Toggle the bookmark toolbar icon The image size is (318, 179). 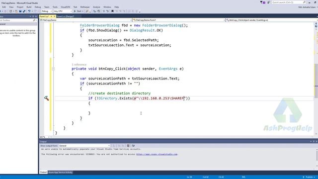pos(112,11)
